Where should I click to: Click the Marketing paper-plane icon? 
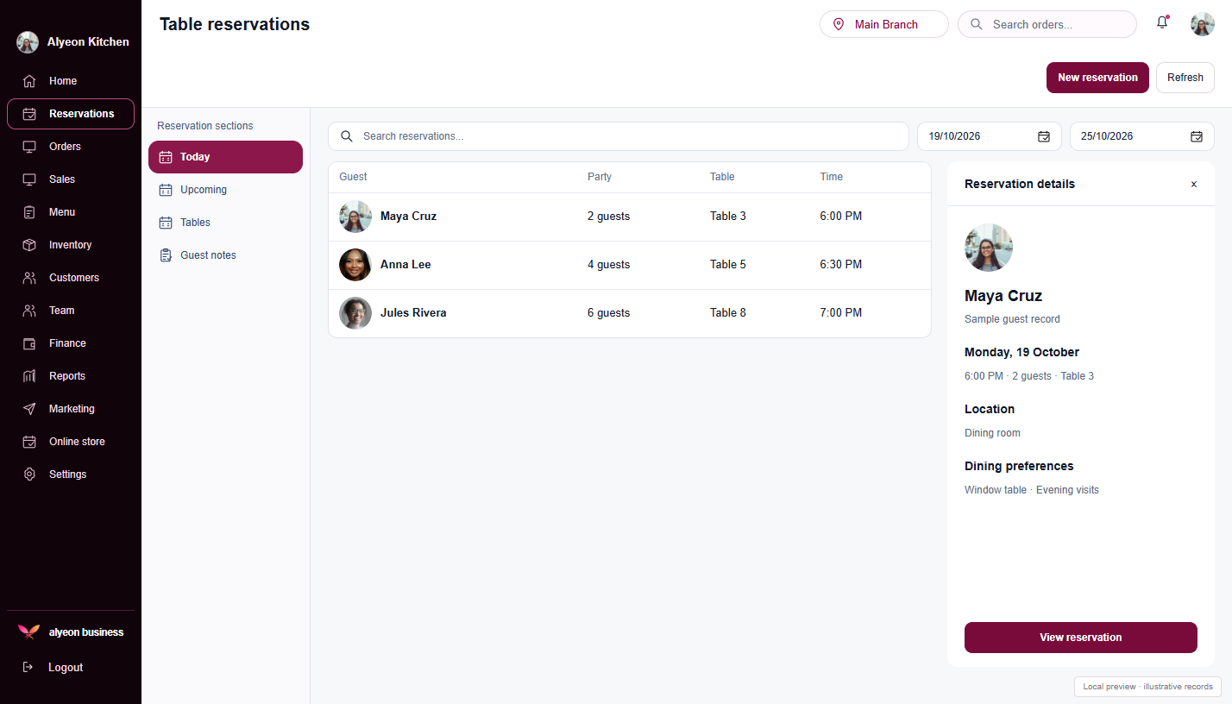29,409
